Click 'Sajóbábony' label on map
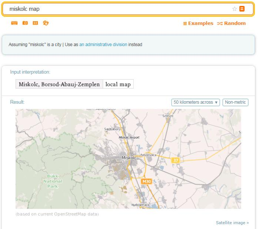 [112, 129]
